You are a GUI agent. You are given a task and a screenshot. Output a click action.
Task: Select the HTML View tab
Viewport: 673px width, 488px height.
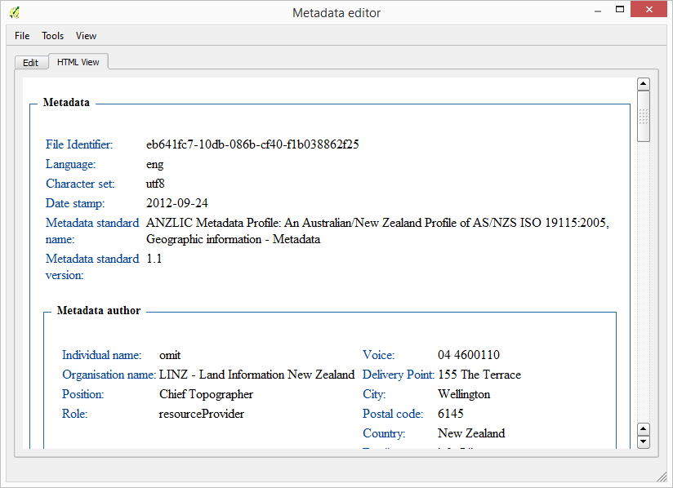pyautogui.click(x=78, y=61)
